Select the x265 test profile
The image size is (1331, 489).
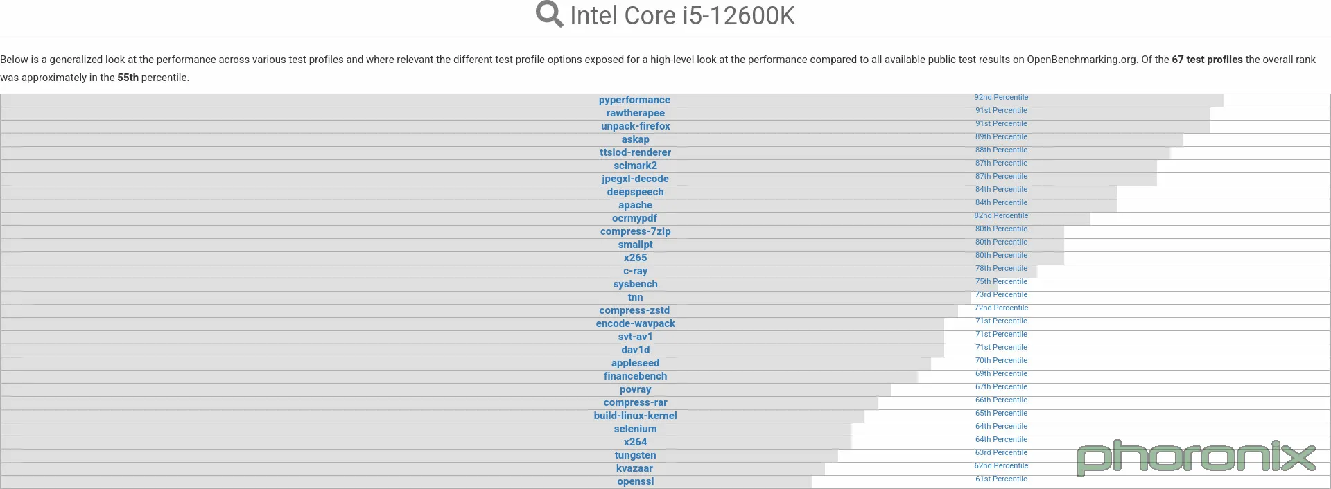[x=635, y=258]
